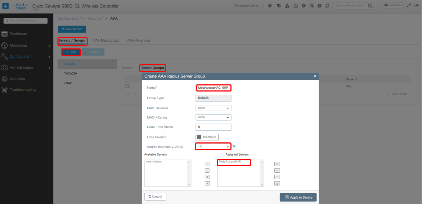The width and height of the screenshot is (422, 204).
Task: Click the back arrow icon in header
Action: point(6,6)
